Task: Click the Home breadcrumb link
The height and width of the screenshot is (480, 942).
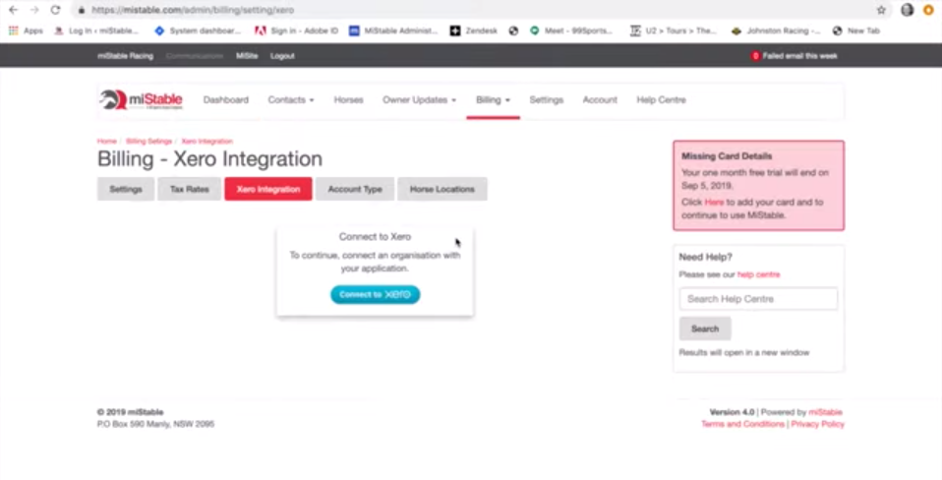Action: tap(107, 142)
